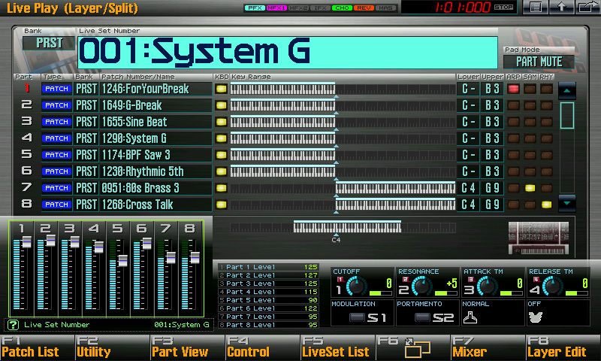This screenshot has width=601, height=361.
Task: Click Lower key C- for part 1
Action: coord(468,89)
